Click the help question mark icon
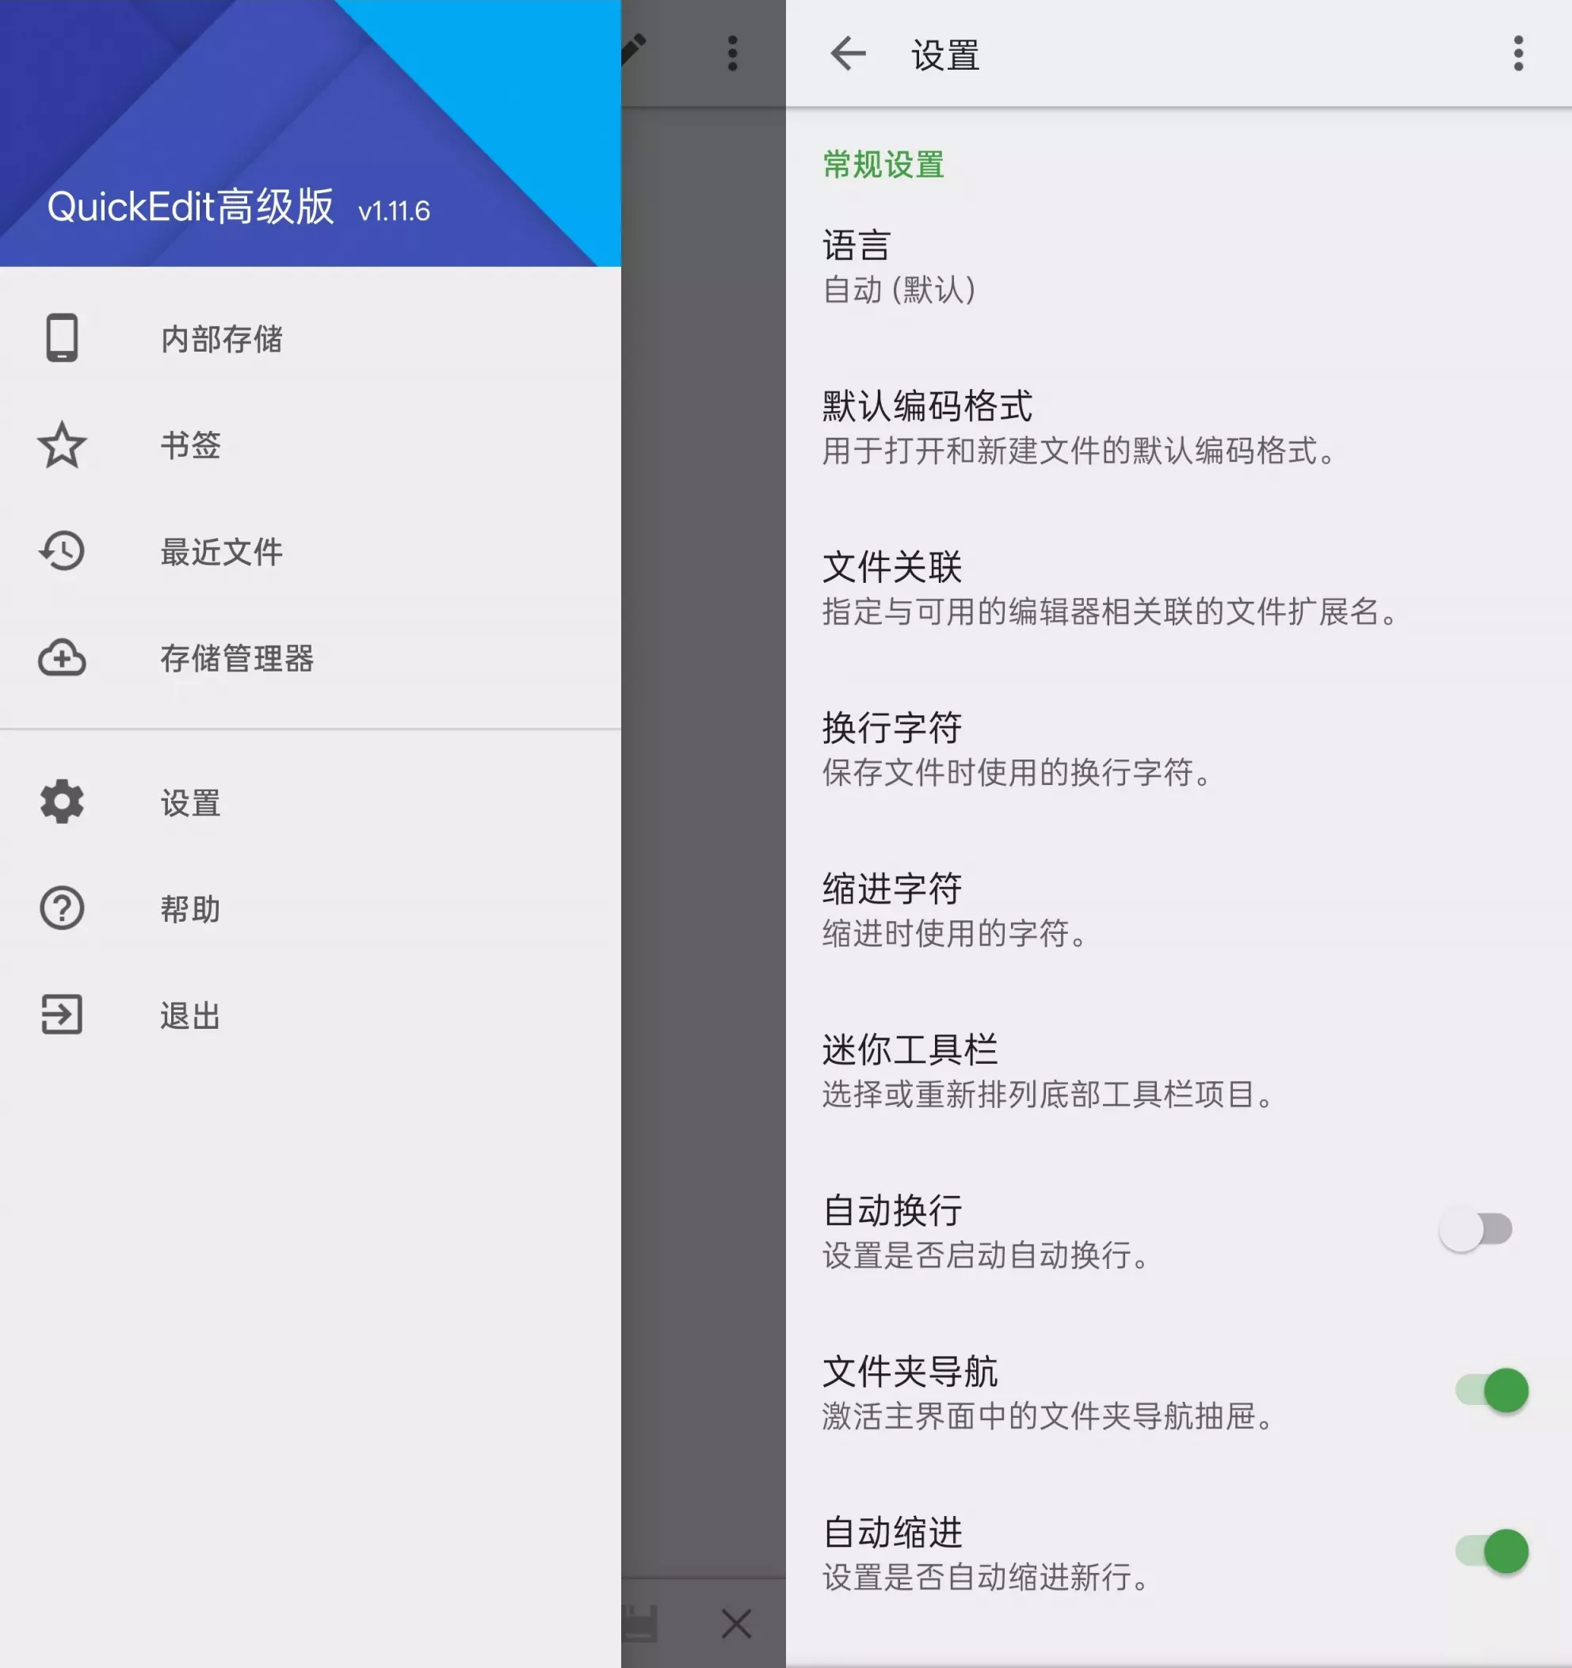This screenshot has width=1572, height=1668. (x=62, y=908)
